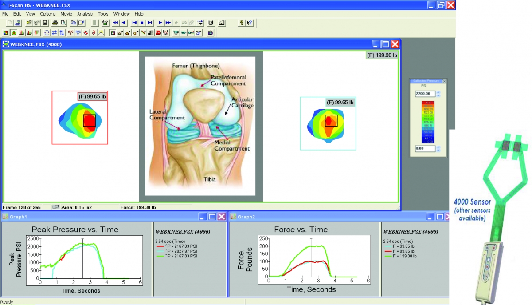Jump to first frame of movie
The width and height of the screenshot is (532, 305).
[134, 23]
